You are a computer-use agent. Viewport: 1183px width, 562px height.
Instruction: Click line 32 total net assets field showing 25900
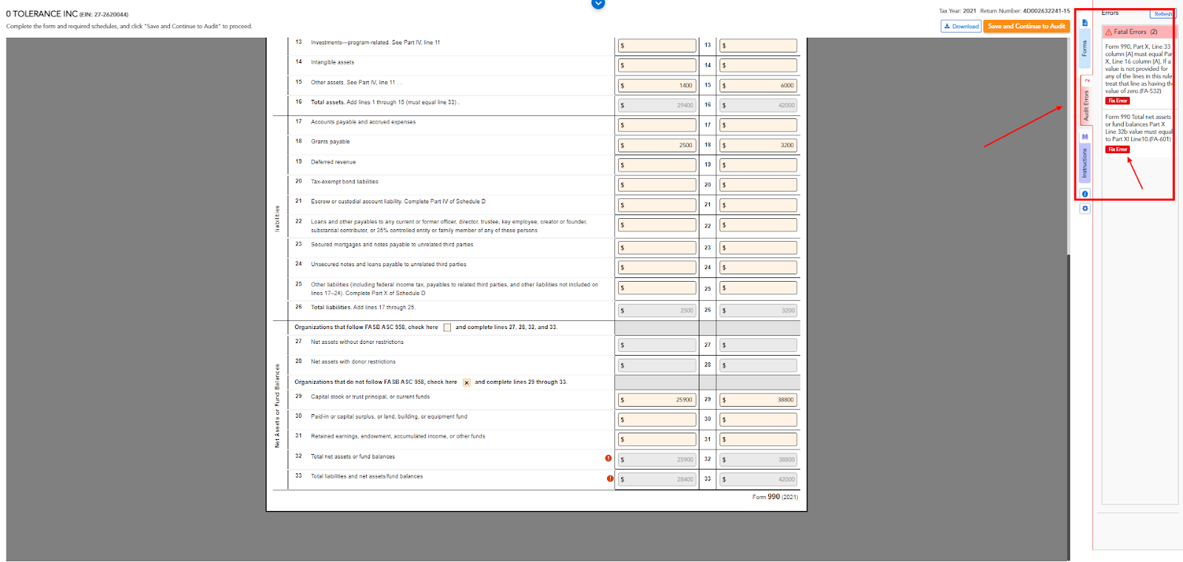657,460
